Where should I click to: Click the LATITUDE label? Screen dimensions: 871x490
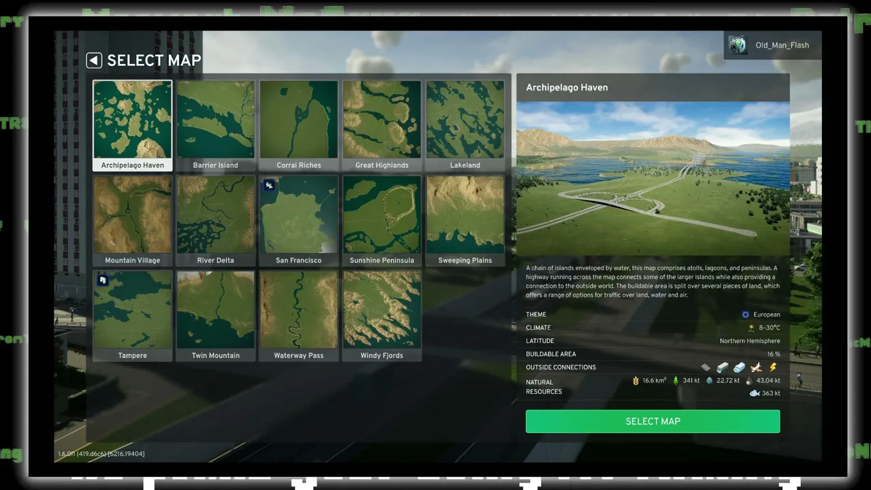(x=540, y=341)
